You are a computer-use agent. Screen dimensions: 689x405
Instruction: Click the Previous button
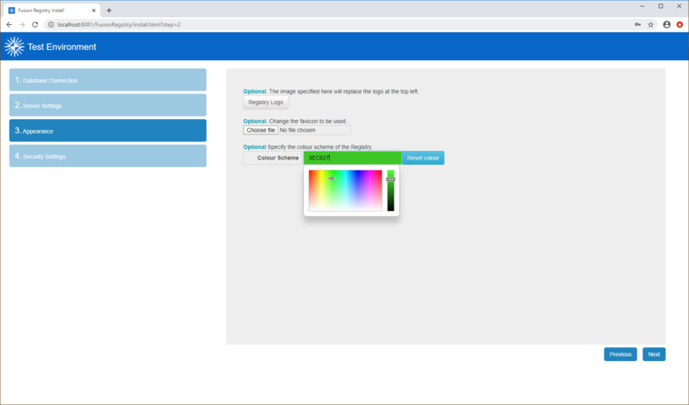620,354
